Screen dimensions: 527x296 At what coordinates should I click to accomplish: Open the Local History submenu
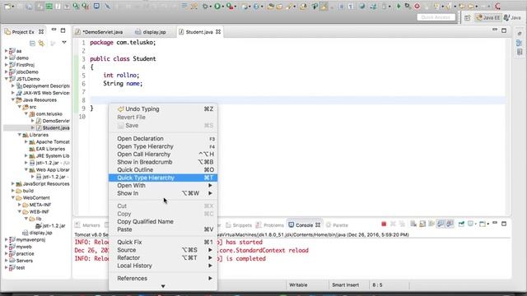163,266
